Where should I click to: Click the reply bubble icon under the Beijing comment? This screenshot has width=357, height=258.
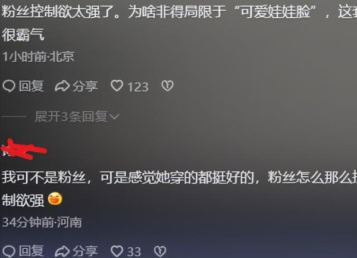coord(9,86)
